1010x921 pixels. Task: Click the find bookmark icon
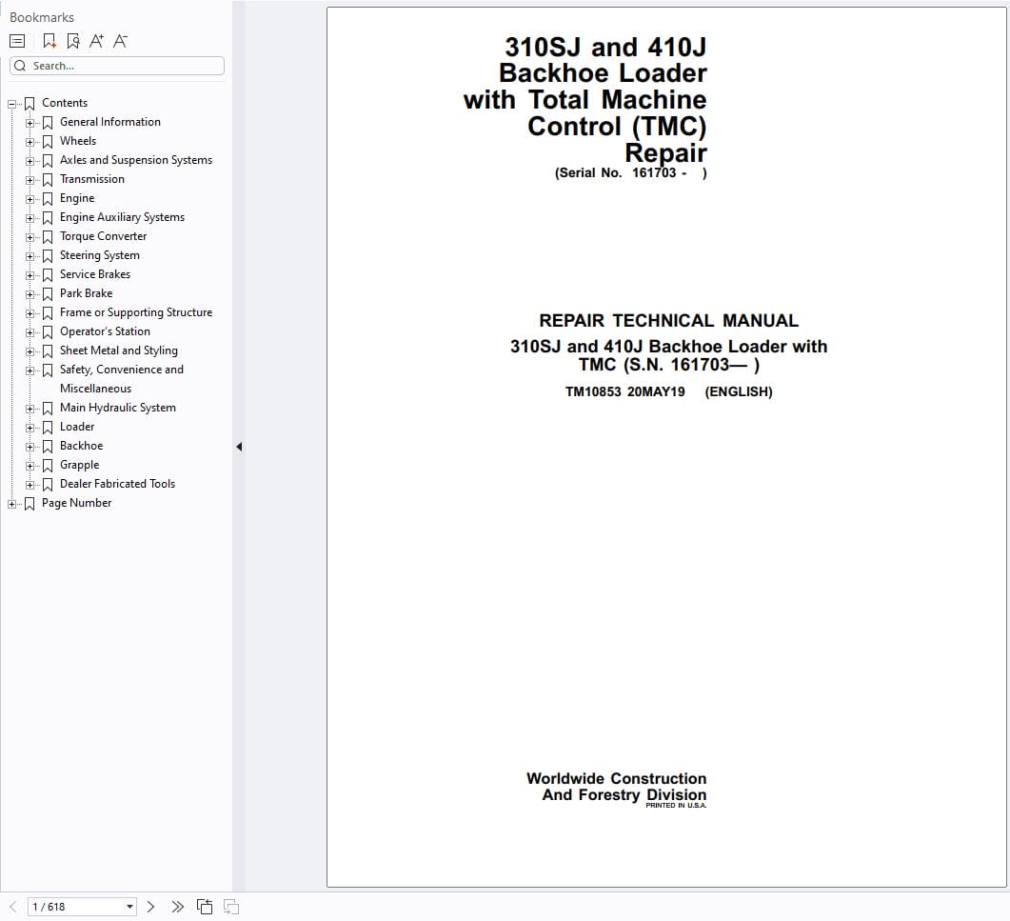72,41
